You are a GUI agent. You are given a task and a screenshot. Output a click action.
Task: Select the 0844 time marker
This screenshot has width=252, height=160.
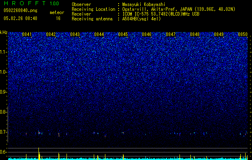(x=99, y=34)
